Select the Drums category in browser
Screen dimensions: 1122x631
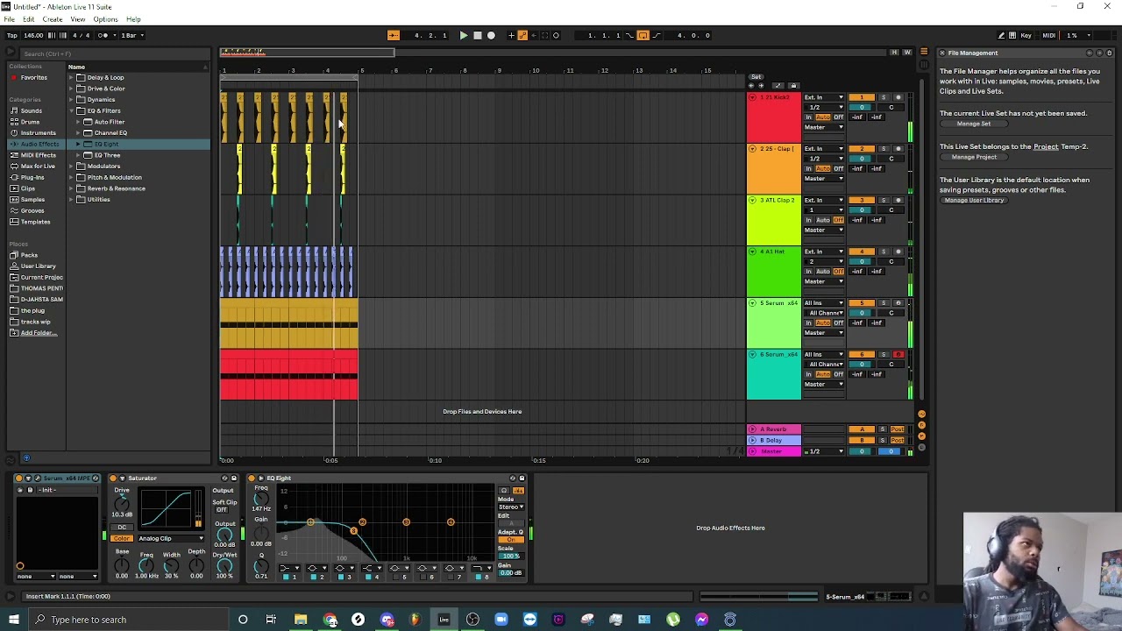click(x=29, y=122)
